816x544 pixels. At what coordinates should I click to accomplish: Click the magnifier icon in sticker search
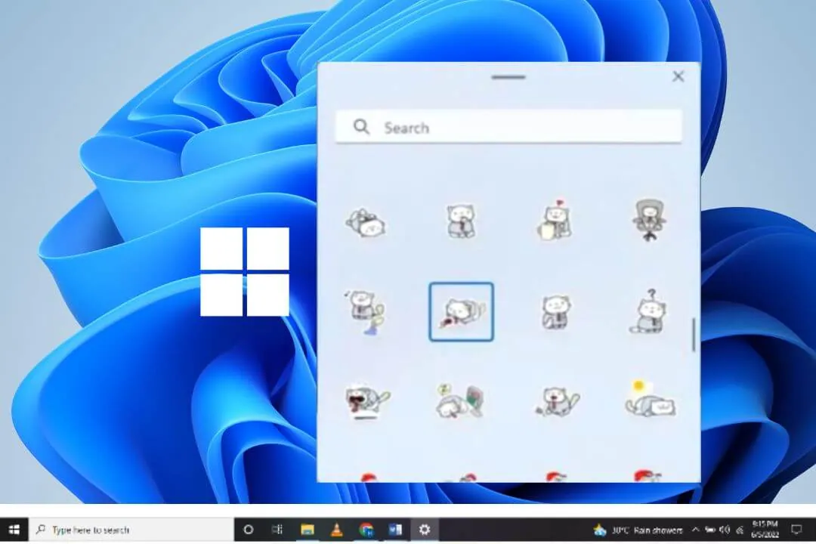pyautogui.click(x=361, y=126)
